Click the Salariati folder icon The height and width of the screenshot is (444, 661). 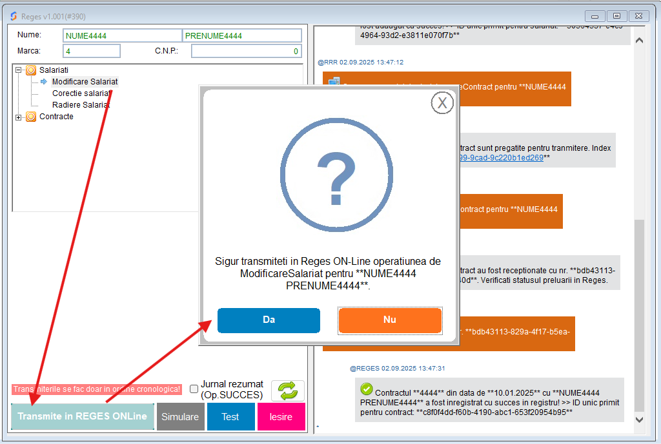coord(31,70)
